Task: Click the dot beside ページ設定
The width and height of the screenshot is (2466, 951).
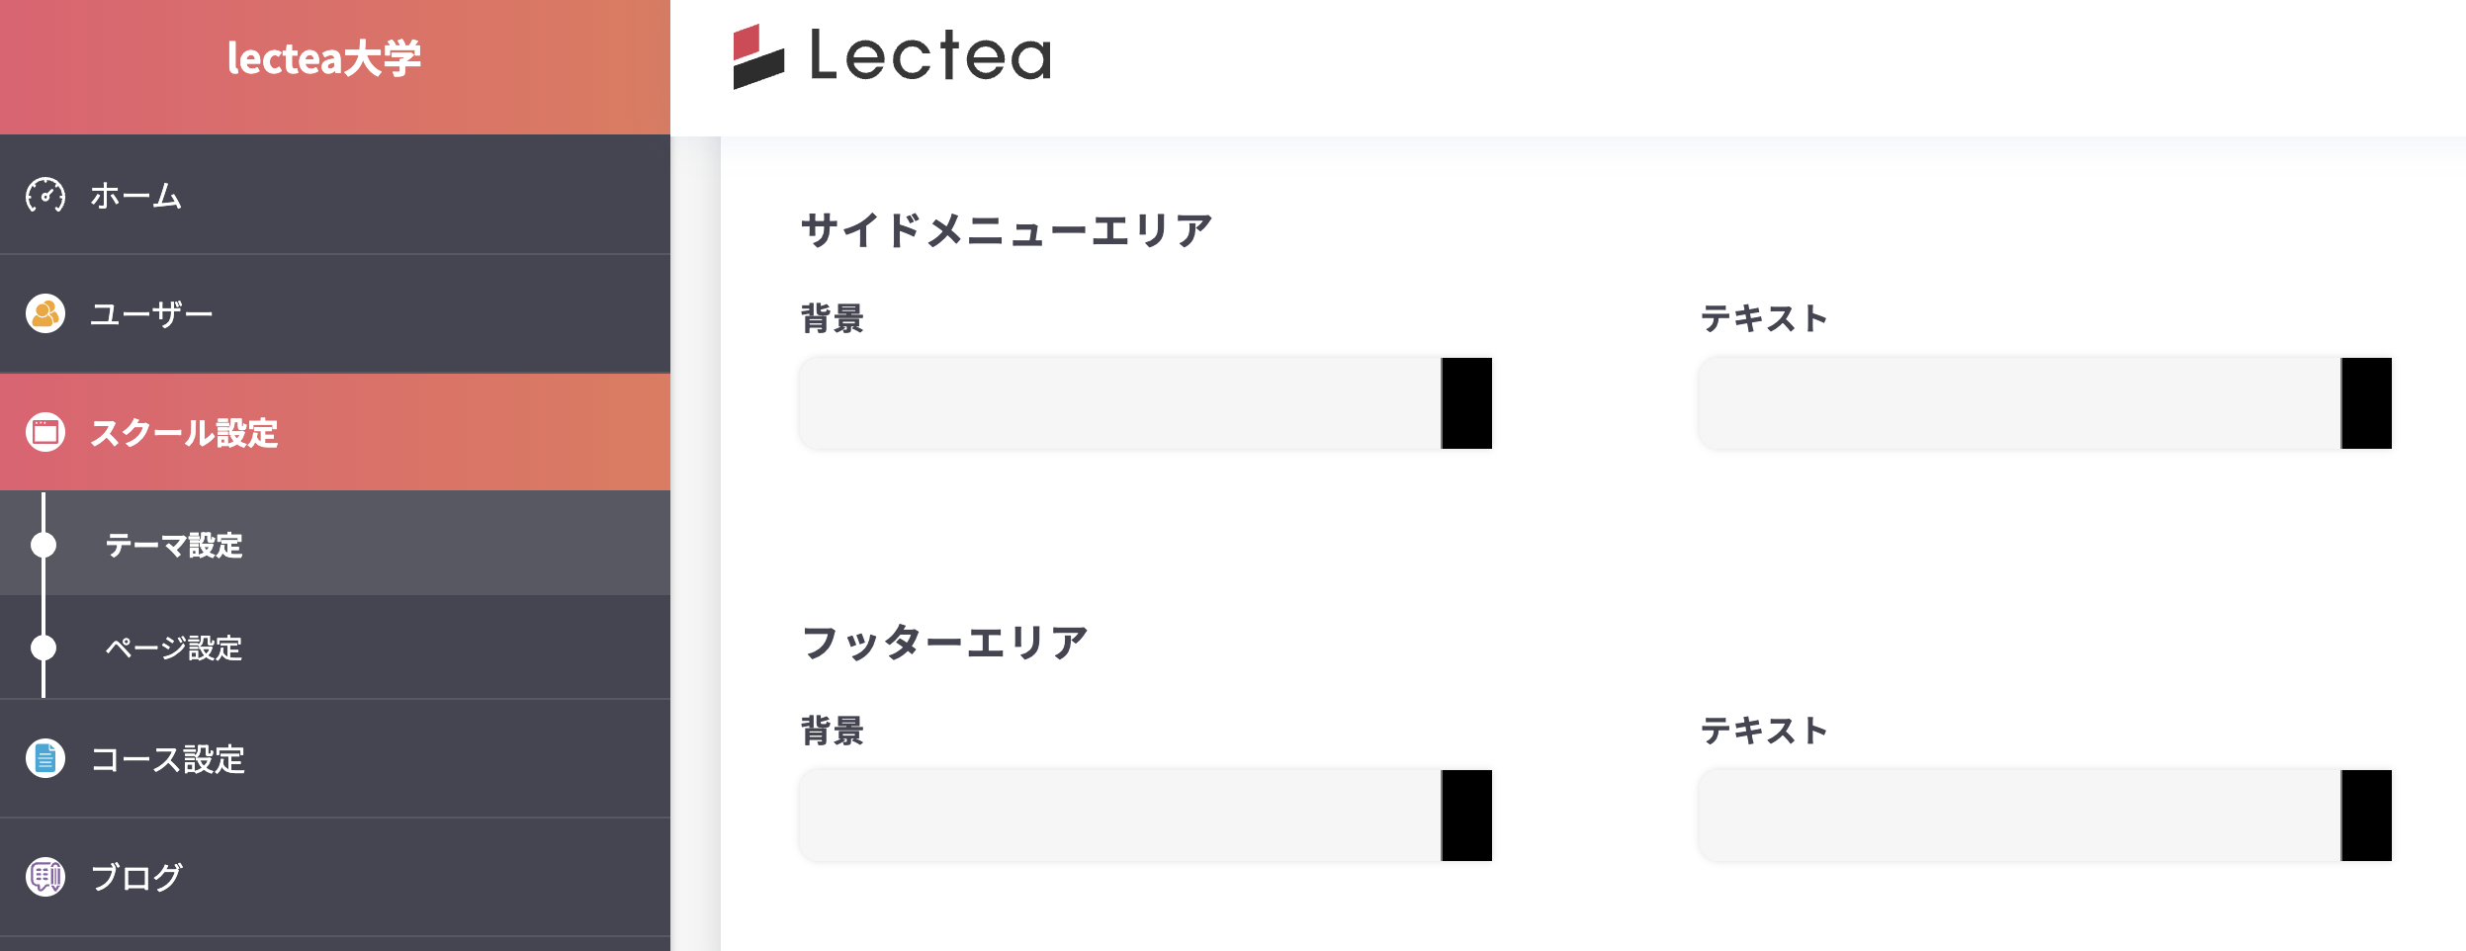Action: coord(44,648)
